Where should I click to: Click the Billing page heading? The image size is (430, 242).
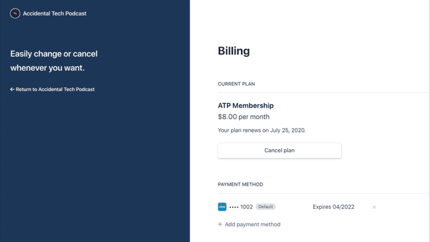(233, 51)
